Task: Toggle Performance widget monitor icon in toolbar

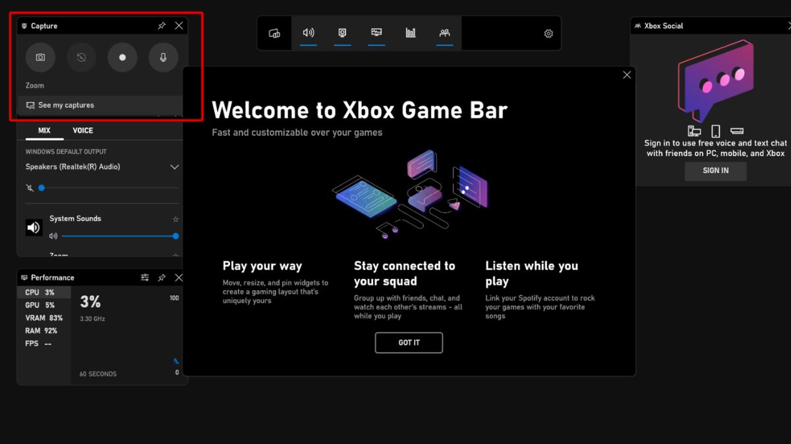Action: (x=376, y=33)
